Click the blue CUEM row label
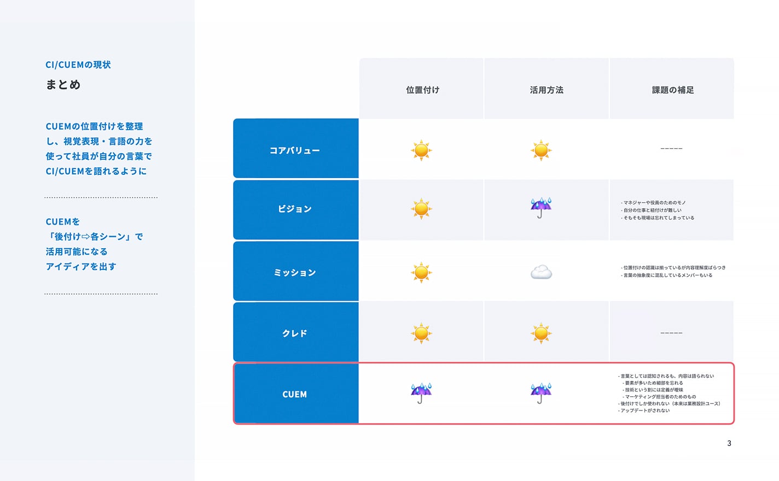Viewport: 779px width, 481px height. [x=296, y=394]
